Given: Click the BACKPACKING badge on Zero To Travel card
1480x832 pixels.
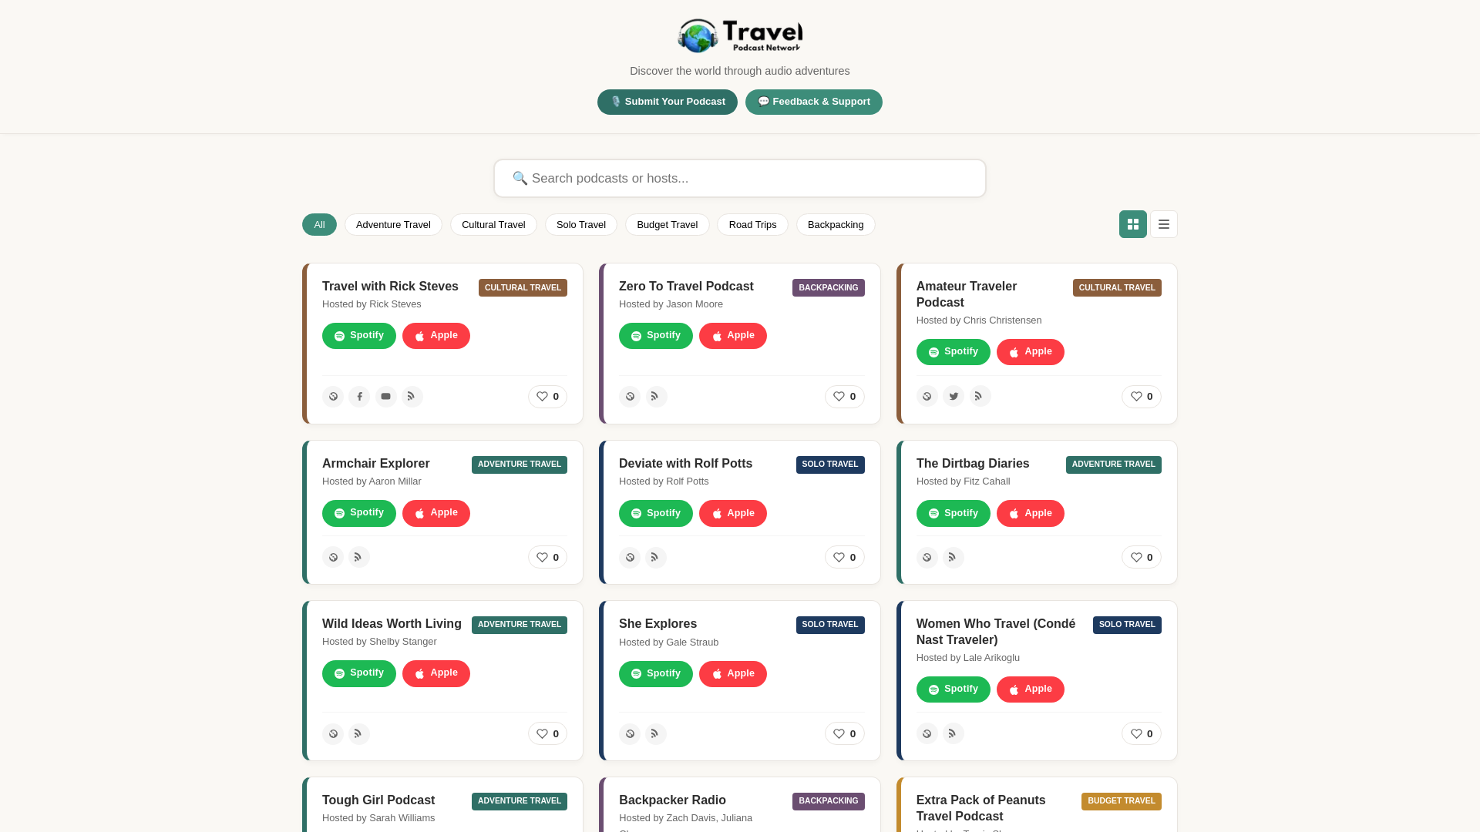Looking at the screenshot, I should [x=829, y=287].
